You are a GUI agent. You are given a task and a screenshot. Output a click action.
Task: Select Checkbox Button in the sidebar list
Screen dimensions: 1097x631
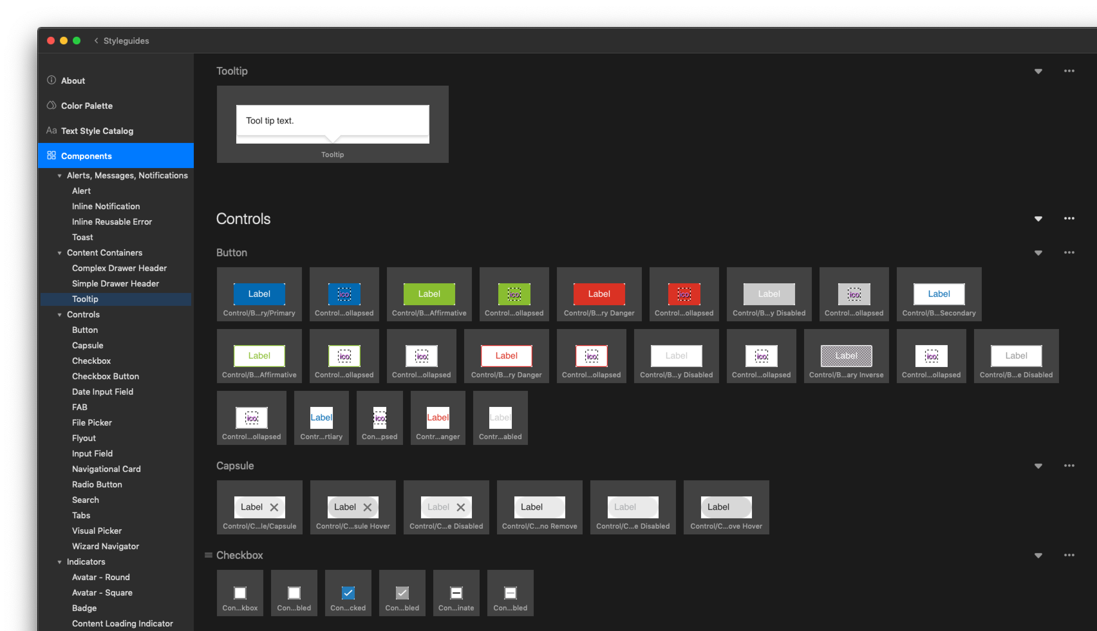(x=105, y=376)
